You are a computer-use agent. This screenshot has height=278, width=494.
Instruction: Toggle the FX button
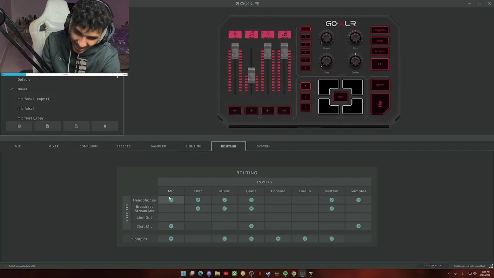[380, 64]
